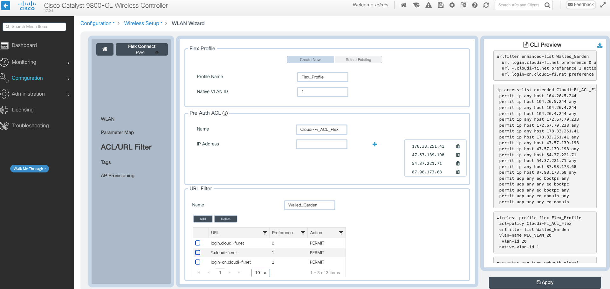Open Licensing in sidebar menu

(x=23, y=110)
